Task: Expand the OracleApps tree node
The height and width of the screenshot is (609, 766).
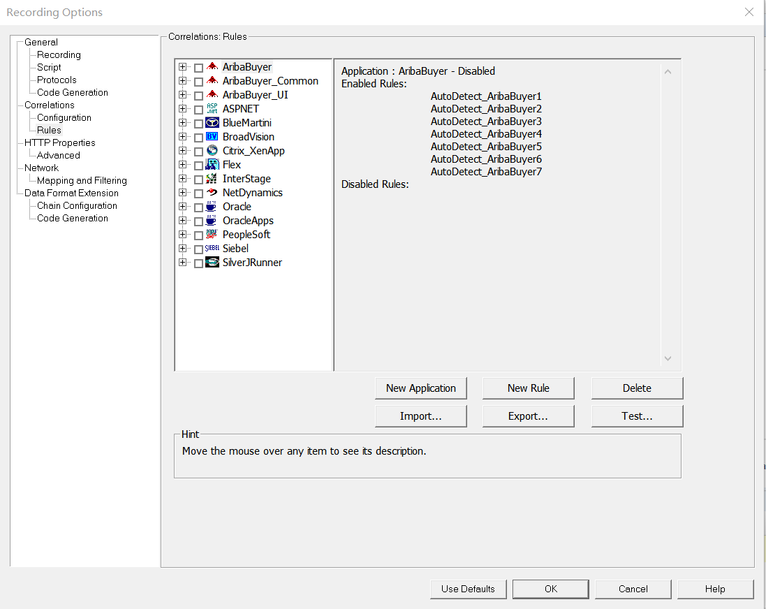Action: (183, 220)
